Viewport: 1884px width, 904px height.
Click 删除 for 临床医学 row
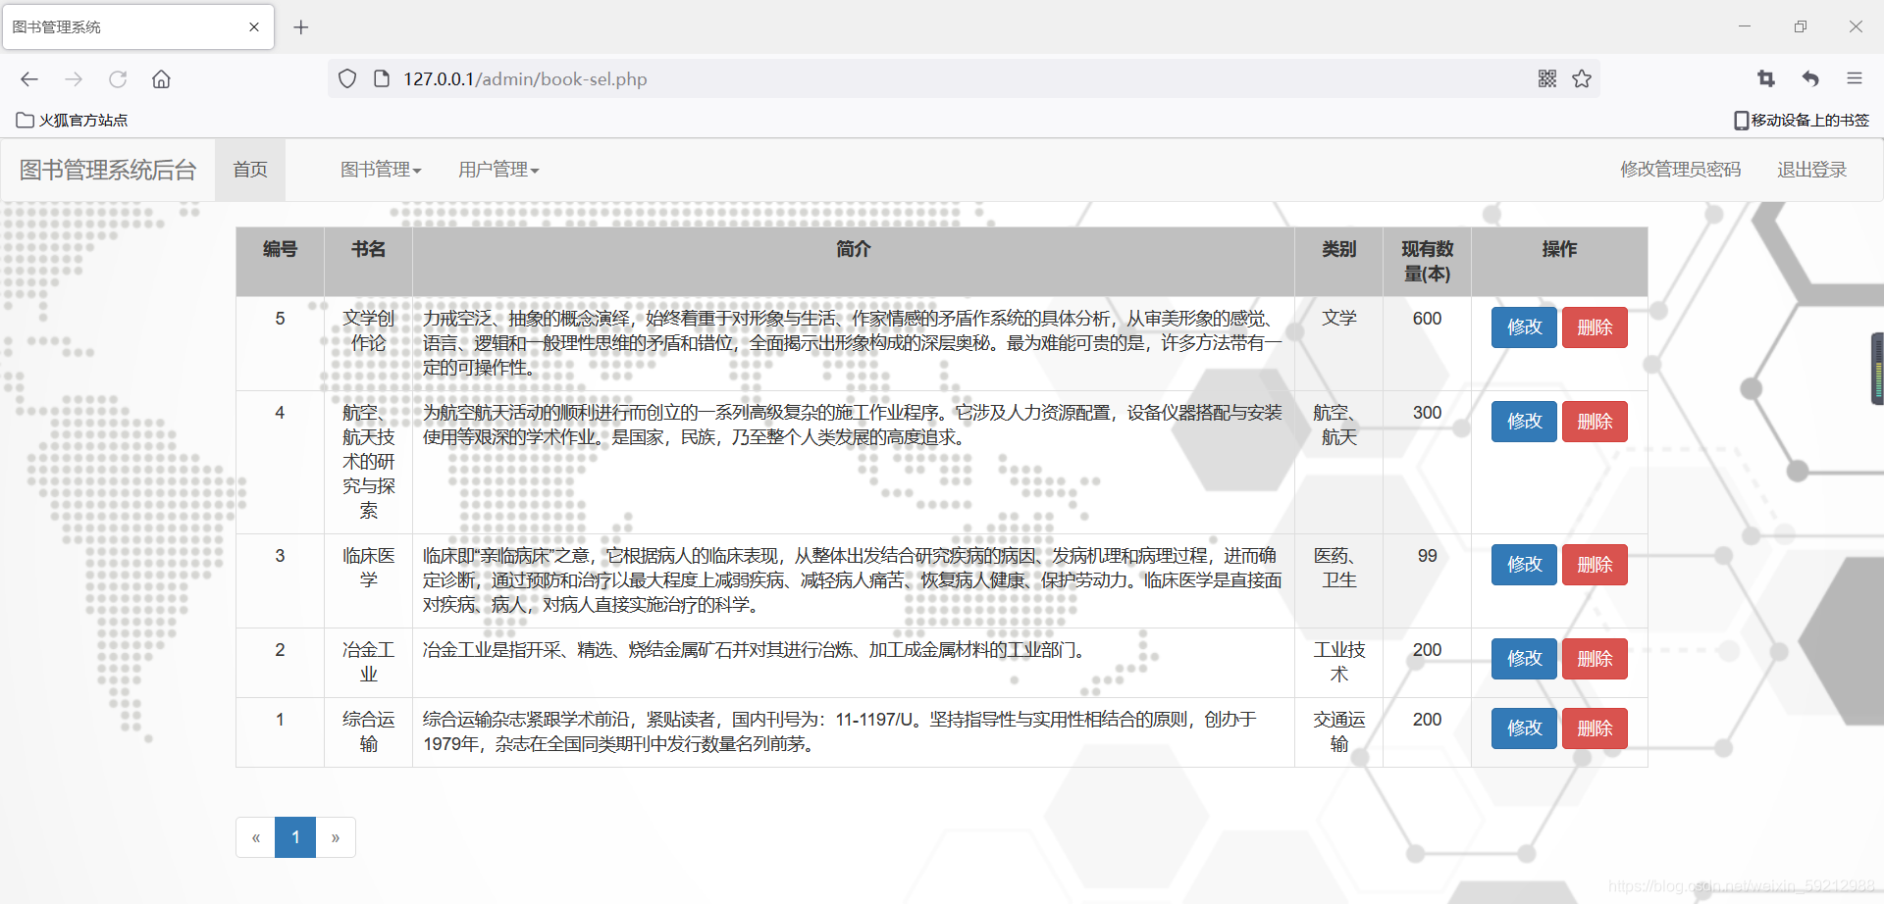1595,565
